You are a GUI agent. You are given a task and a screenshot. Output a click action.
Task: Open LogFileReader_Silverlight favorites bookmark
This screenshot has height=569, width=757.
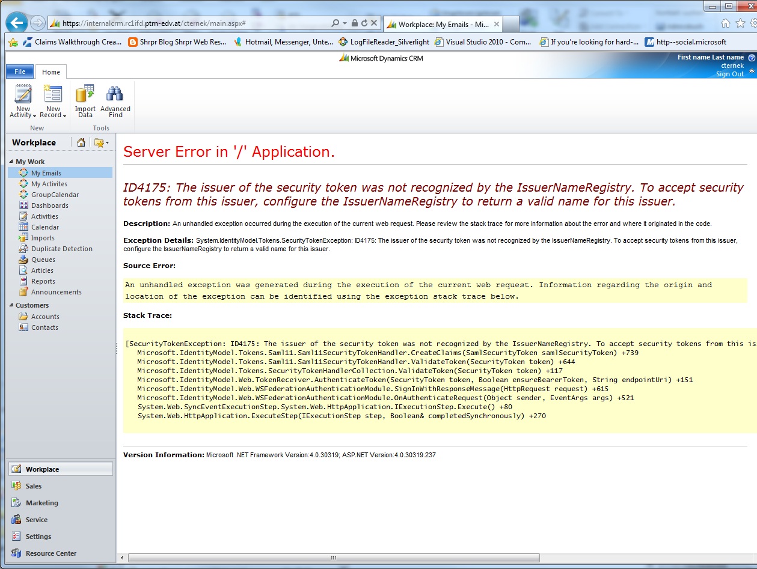point(384,42)
